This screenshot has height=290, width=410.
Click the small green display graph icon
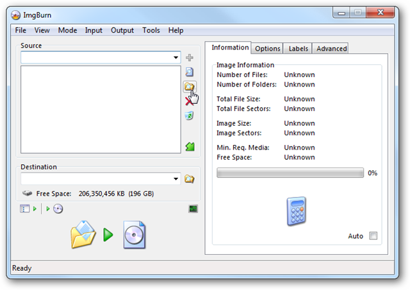[193, 209]
